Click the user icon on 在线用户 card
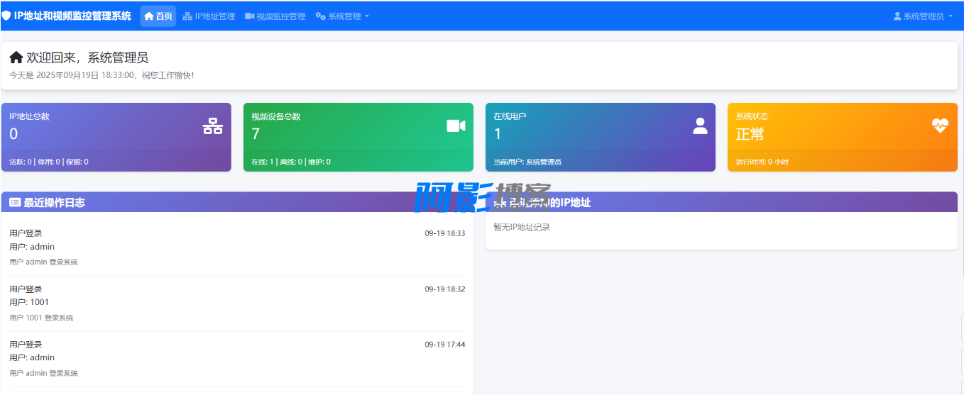Viewport: 964px width, 395px height. (x=700, y=126)
